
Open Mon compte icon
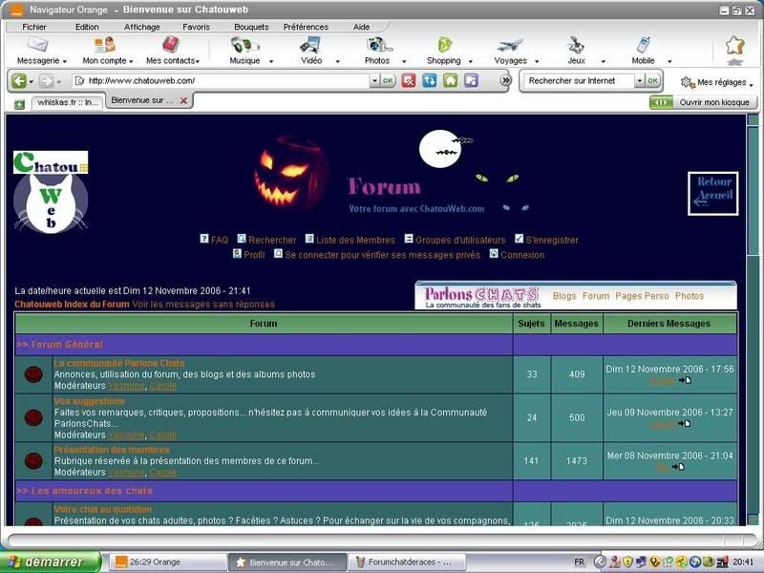click(105, 44)
